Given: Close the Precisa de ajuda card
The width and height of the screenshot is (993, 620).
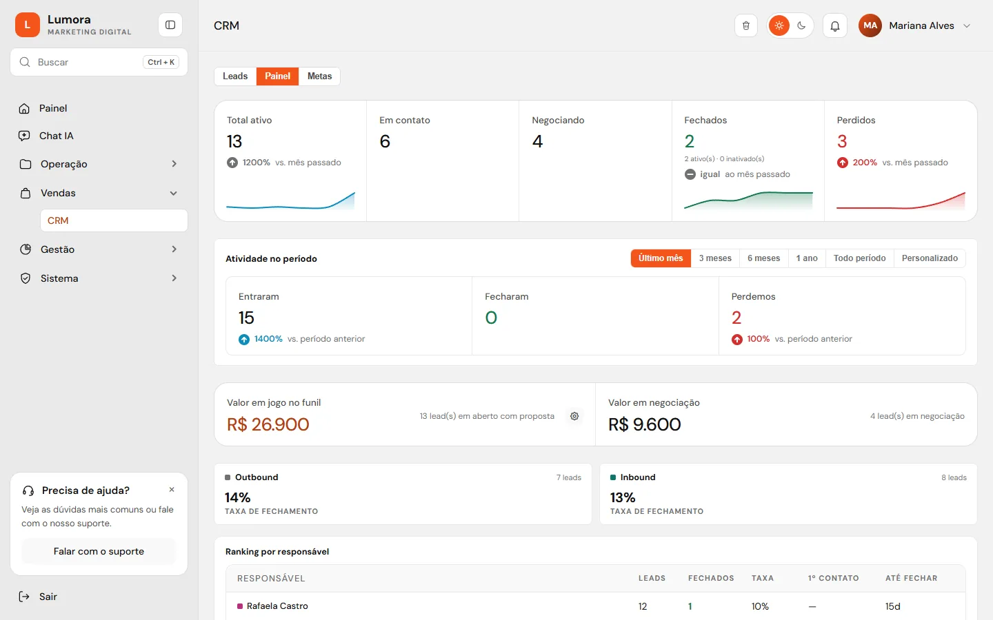Looking at the screenshot, I should pos(172,490).
